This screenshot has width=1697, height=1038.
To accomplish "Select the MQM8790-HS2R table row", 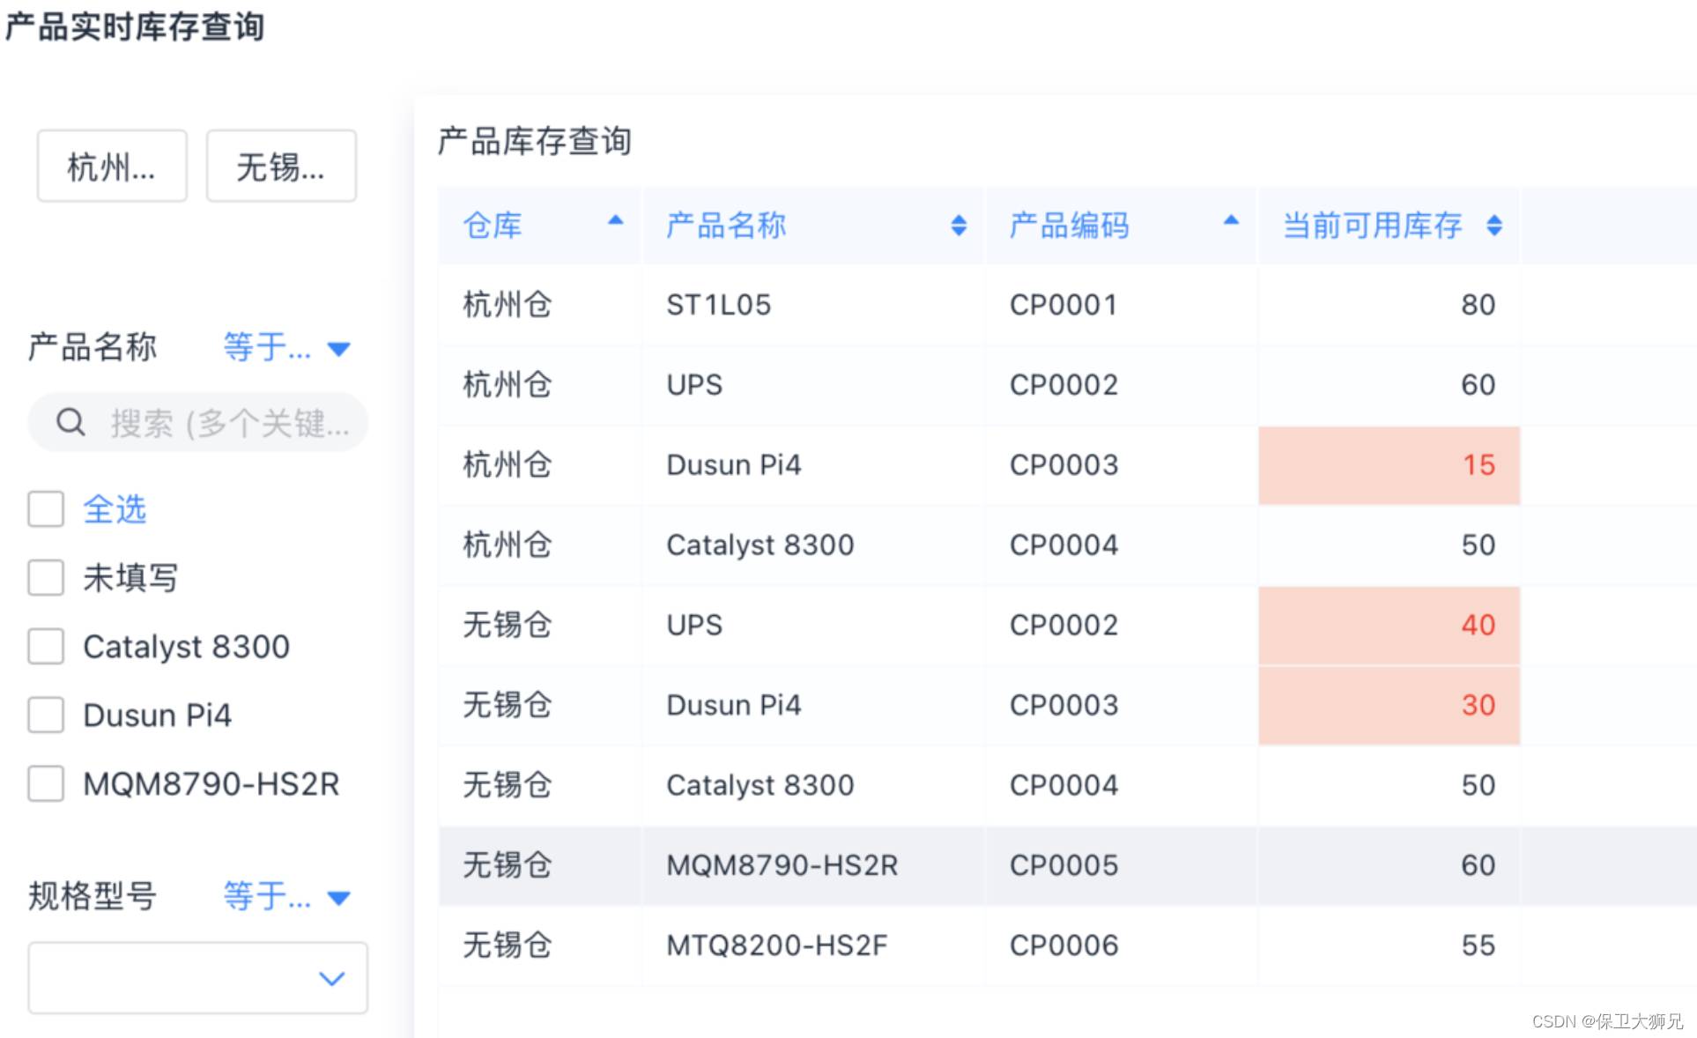I will pyautogui.click(x=782, y=865).
